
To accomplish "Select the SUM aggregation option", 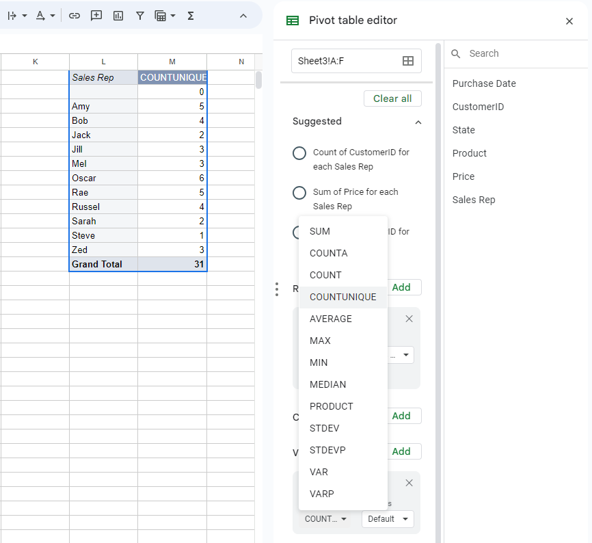I will tap(320, 231).
